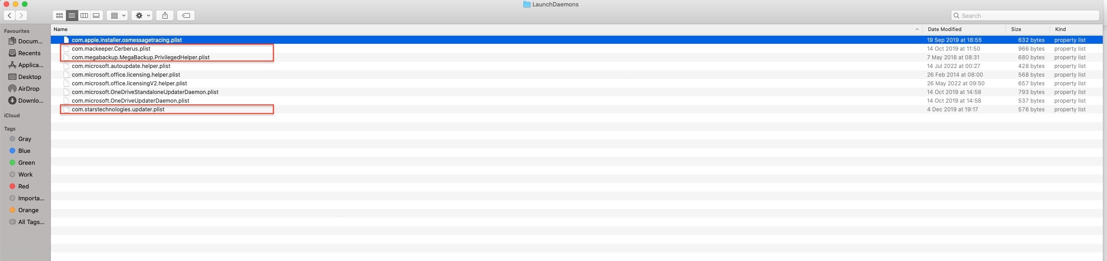Click the iCloud sidebar section header
This screenshot has height=261, width=1107.
coord(12,115)
